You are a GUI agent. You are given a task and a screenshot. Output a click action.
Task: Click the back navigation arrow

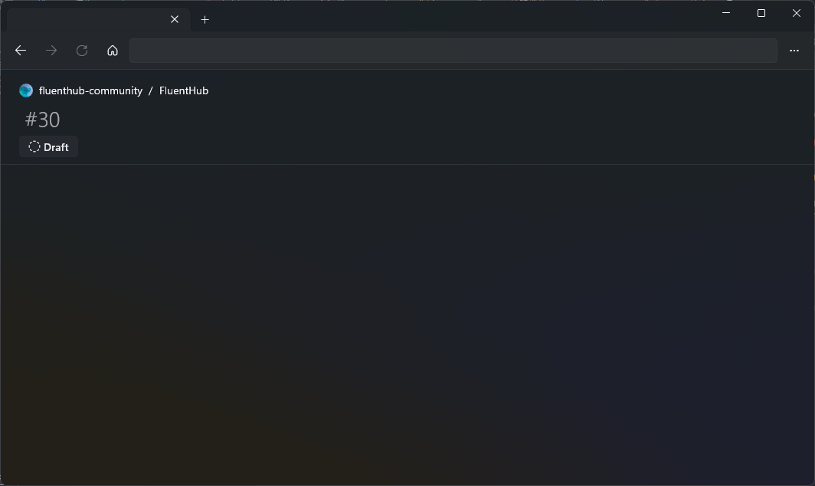20,50
